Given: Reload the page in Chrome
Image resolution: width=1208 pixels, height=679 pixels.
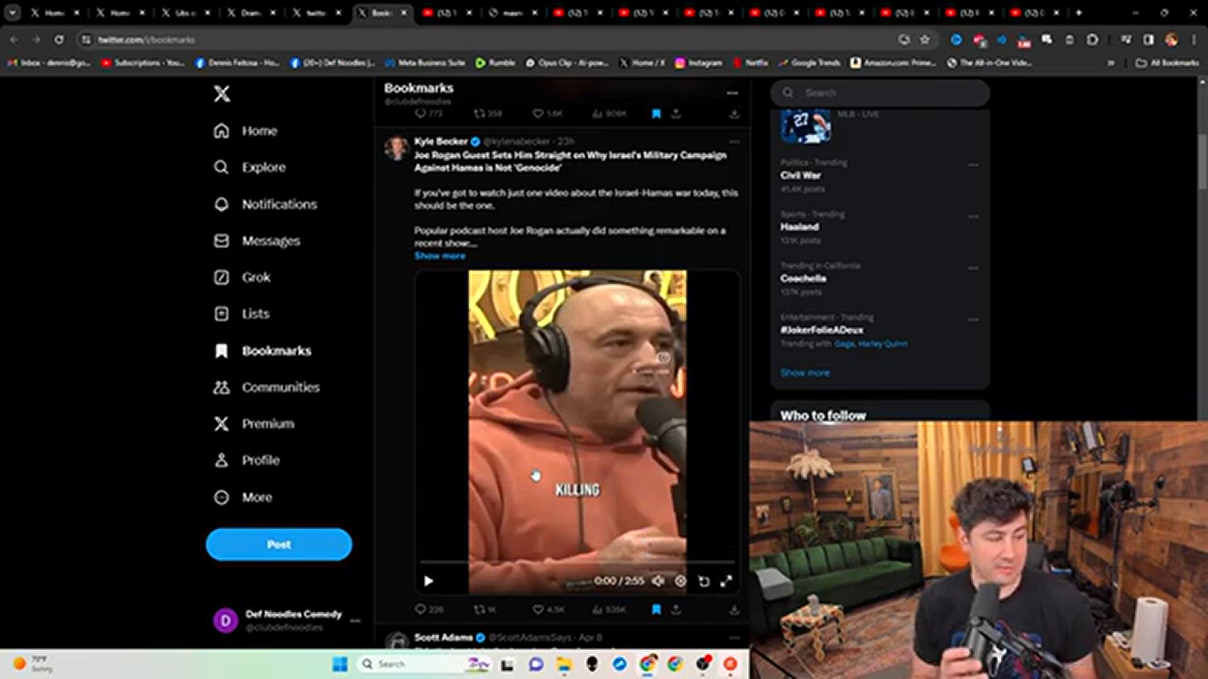Looking at the screenshot, I should pyautogui.click(x=59, y=40).
